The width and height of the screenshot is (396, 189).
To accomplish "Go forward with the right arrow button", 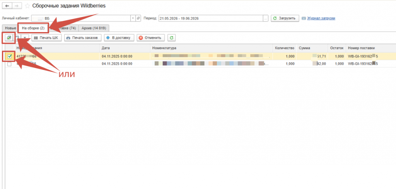I will click(17, 5).
